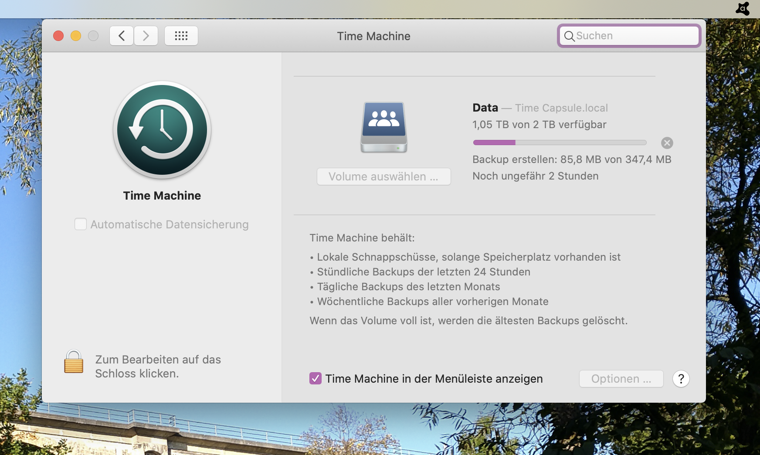Viewport: 760px width, 455px height.
Task: Click the large Time Machine clock icon
Action: click(162, 130)
